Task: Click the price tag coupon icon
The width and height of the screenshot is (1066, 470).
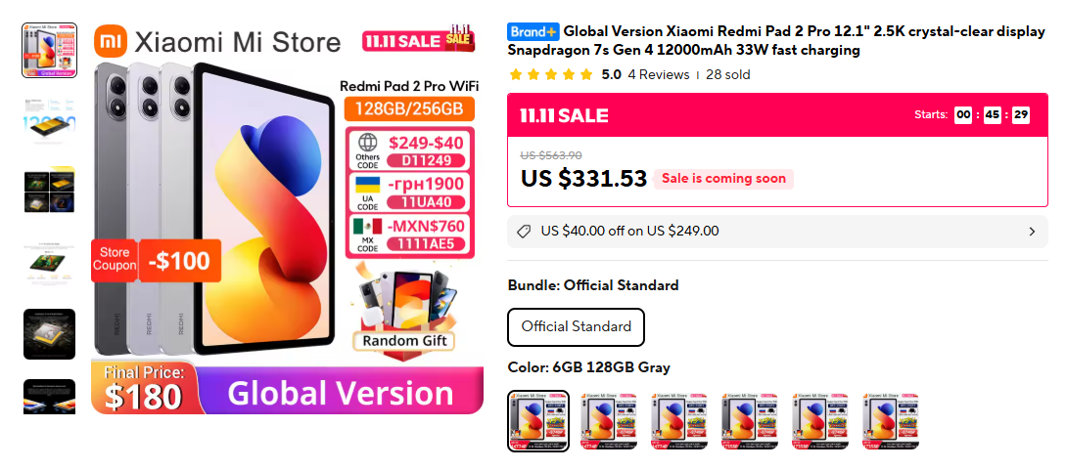Action: (524, 232)
